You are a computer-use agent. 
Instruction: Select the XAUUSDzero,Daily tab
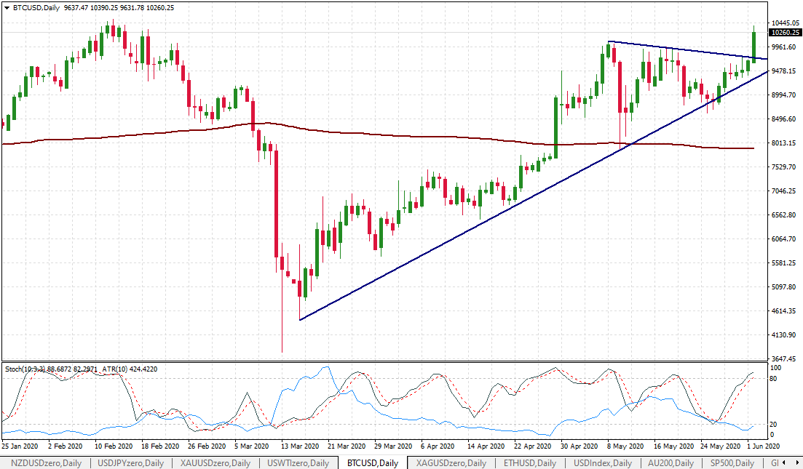pyautogui.click(x=214, y=463)
